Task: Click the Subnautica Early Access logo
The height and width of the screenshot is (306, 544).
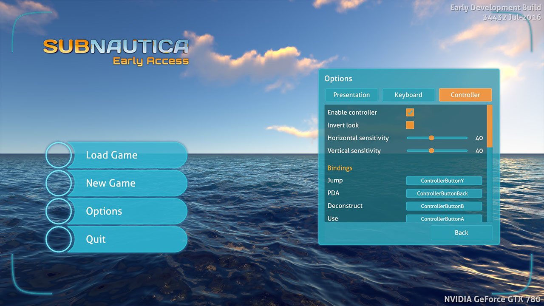Action: click(x=116, y=52)
